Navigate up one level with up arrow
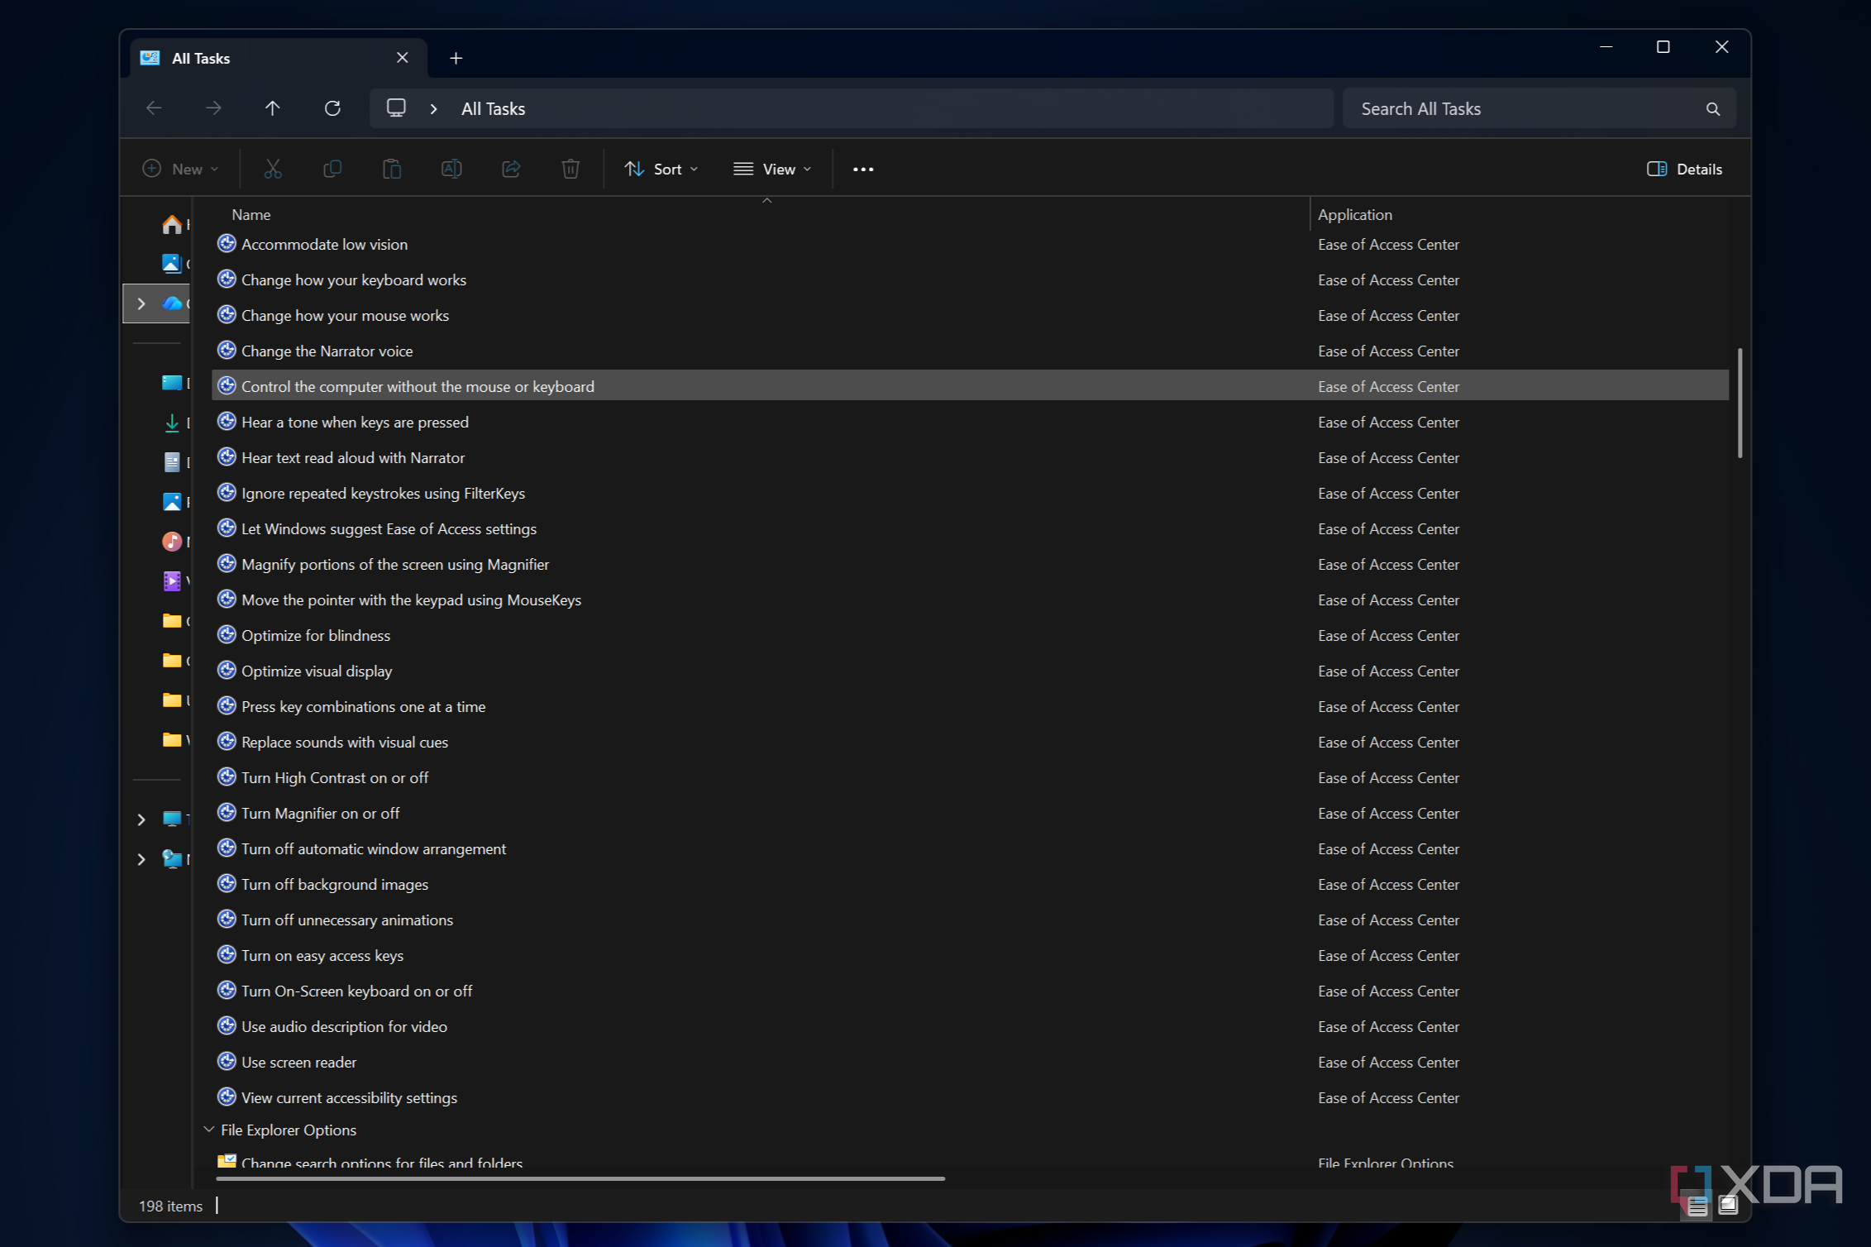This screenshot has width=1871, height=1247. (x=273, y=108)
